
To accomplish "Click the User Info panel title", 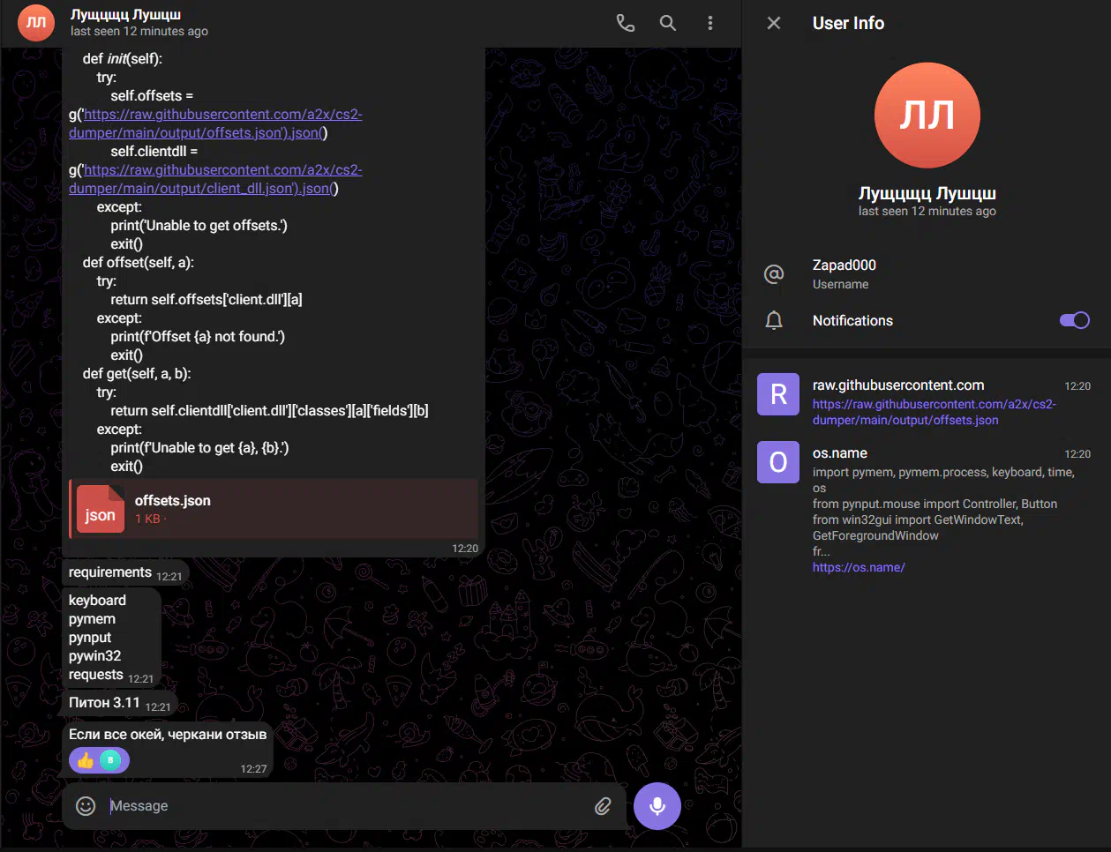I will (x=848, y=23).
